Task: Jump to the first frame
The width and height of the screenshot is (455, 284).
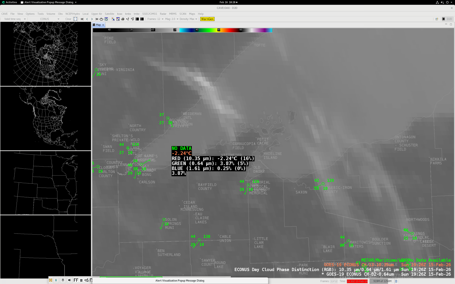Action: click(x=82, y=19)
